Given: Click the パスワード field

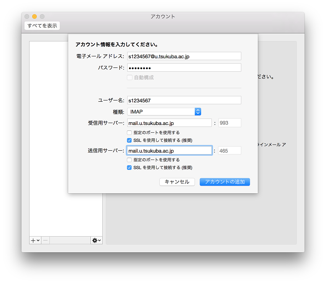Looking at the screenshot, I should 184,67.
